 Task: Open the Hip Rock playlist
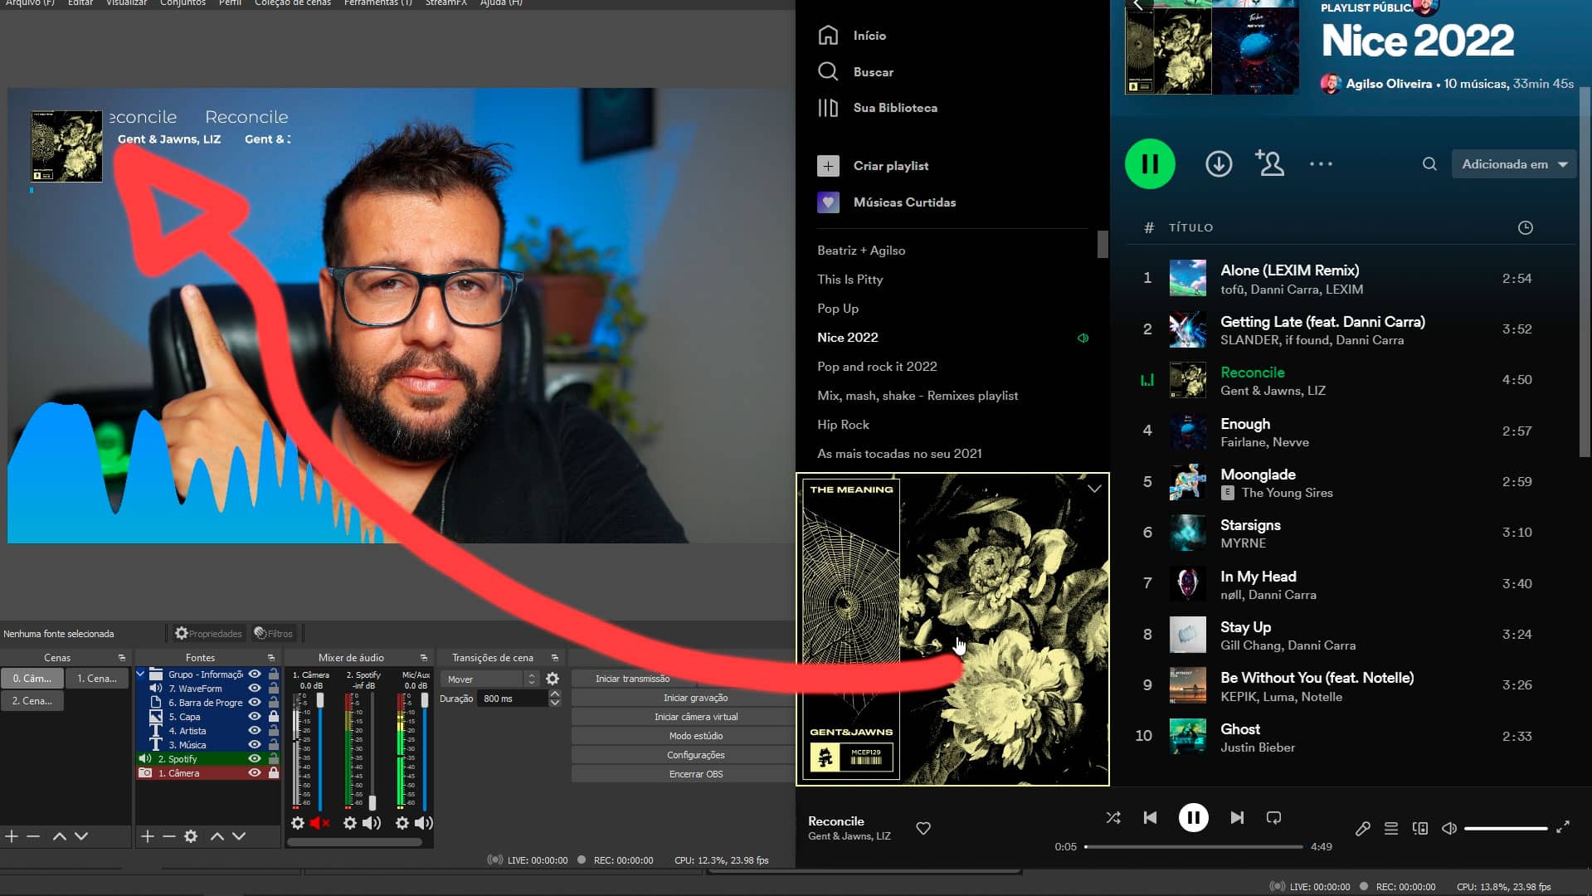(843, 425)
